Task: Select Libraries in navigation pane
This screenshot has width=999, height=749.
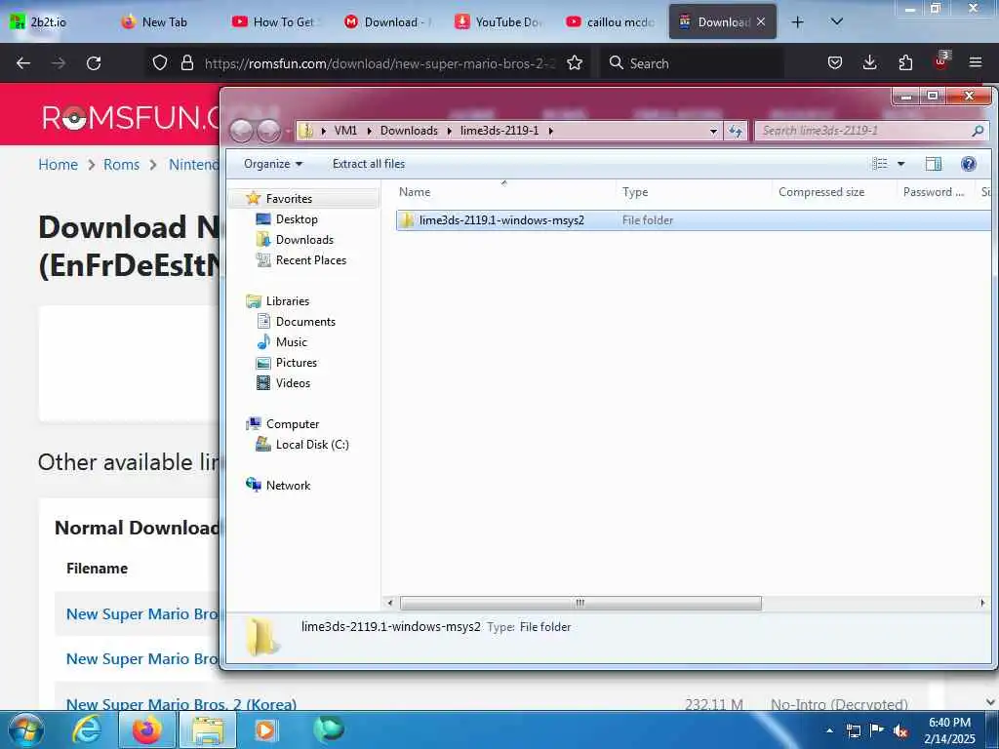Action: tap(288, 301)
